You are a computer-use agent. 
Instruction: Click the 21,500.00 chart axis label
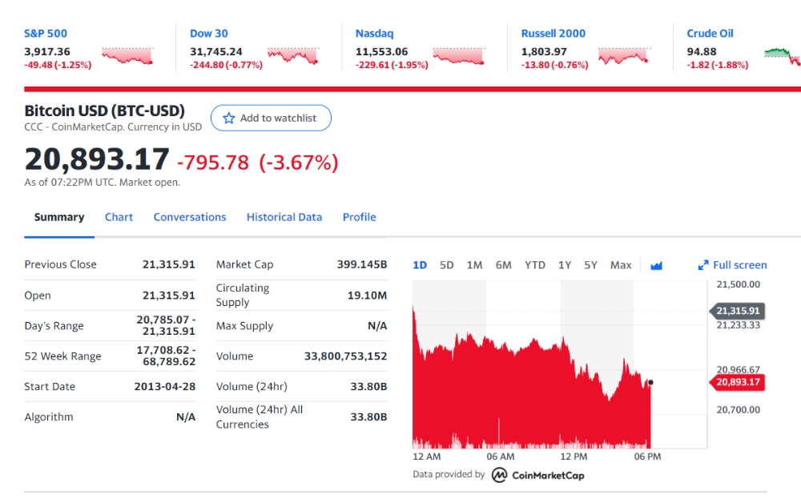tap(739, 284)
